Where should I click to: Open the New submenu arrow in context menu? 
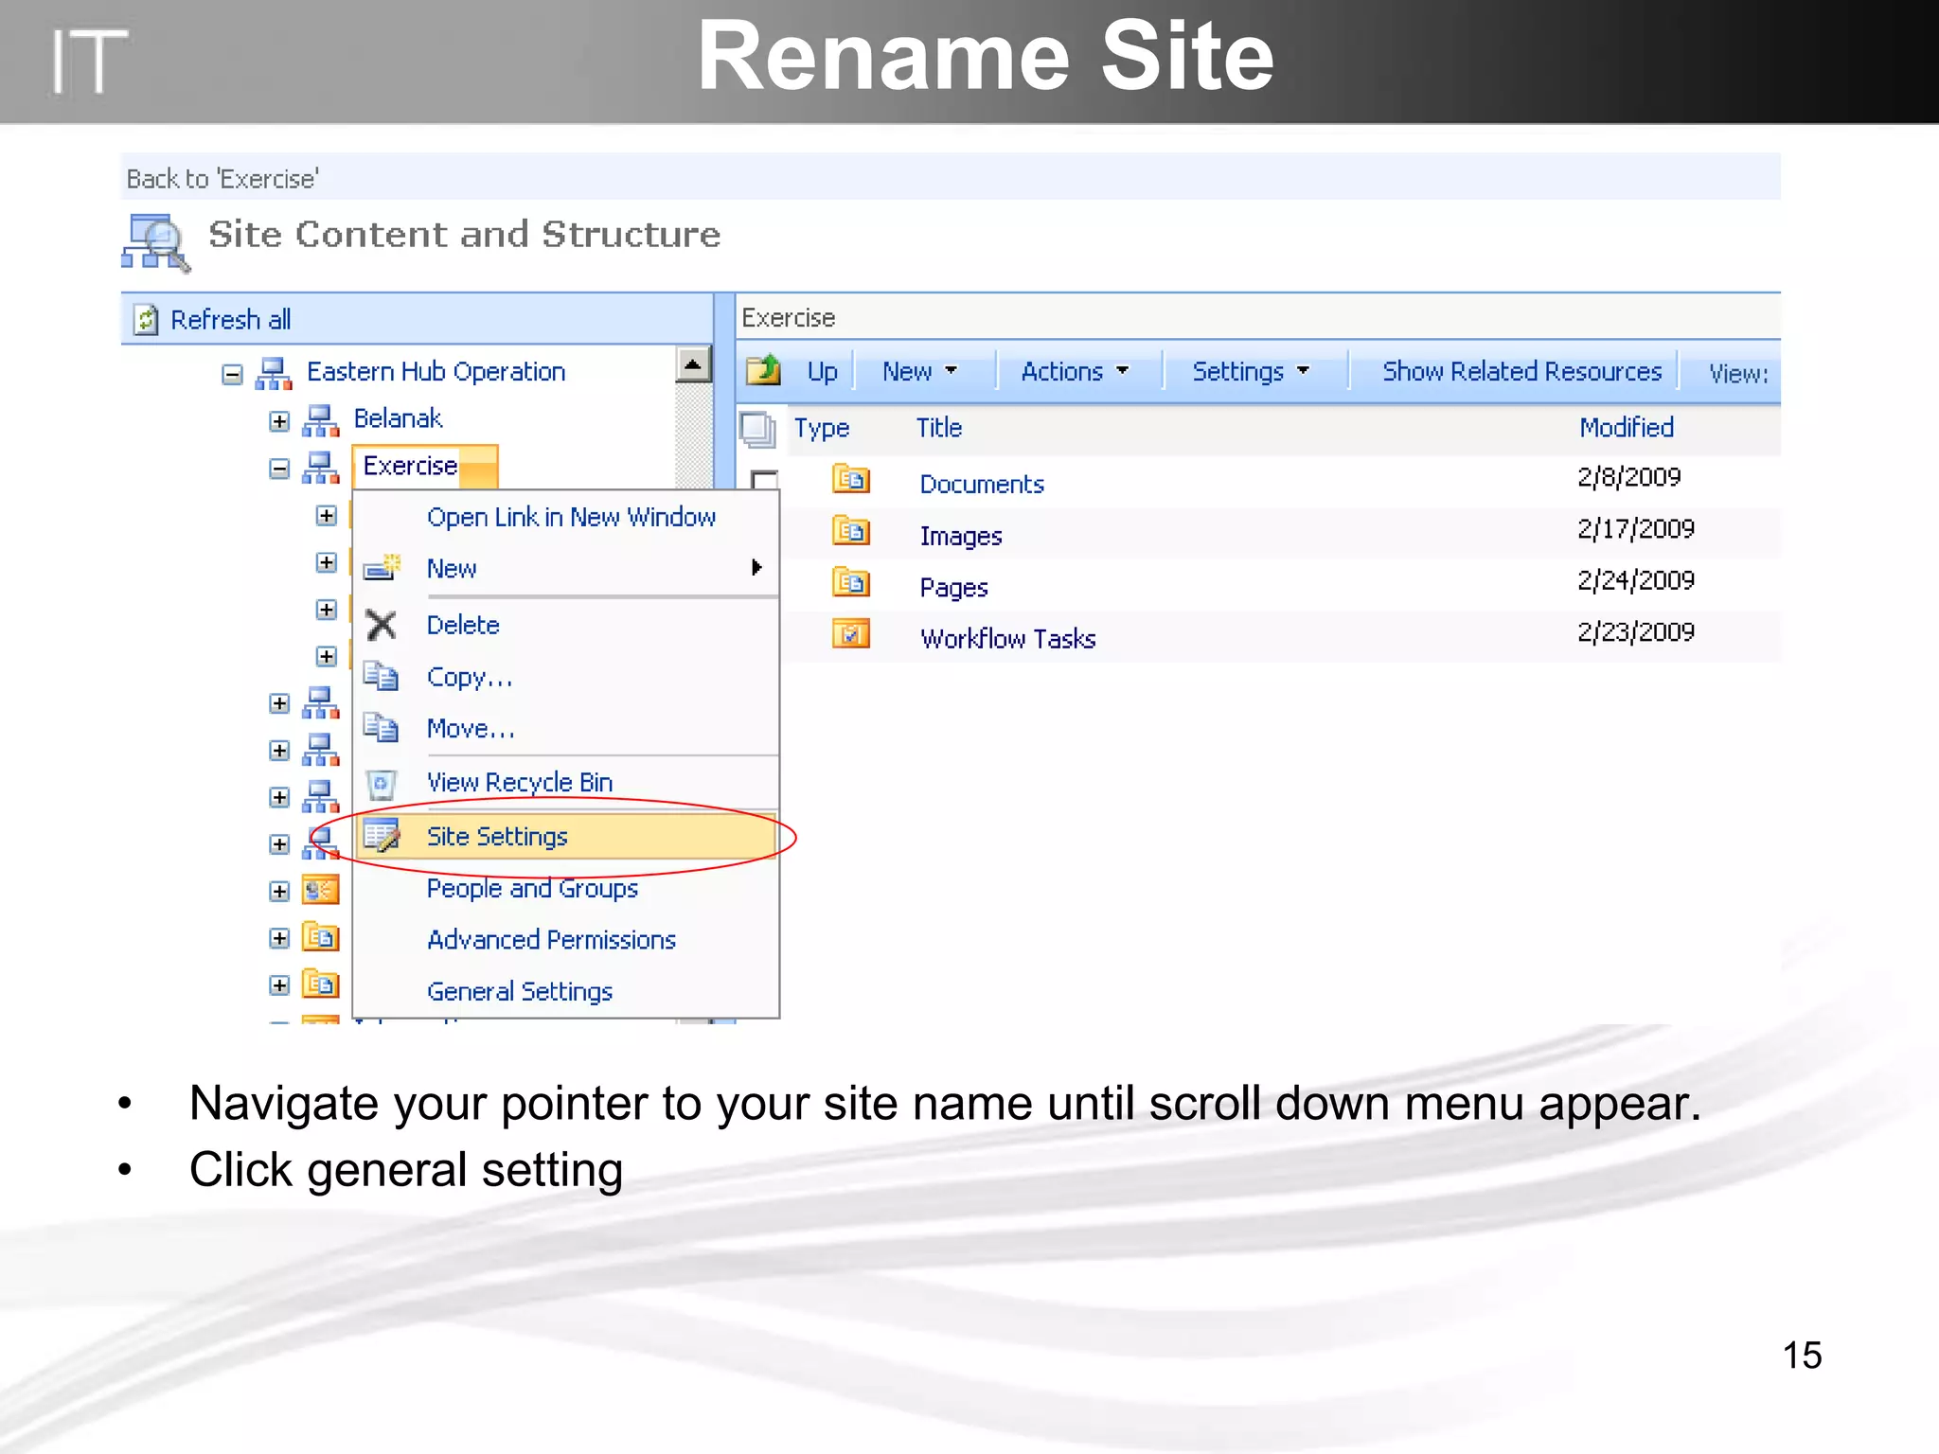coord(756,567)
